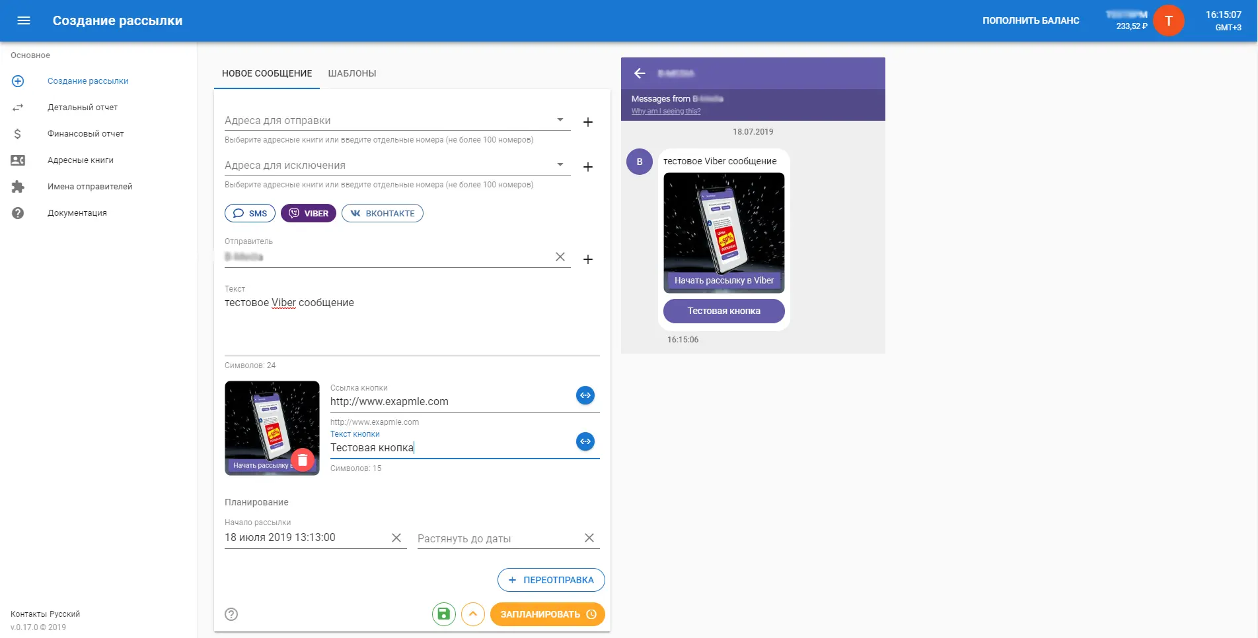
Task: Delete the attached image via trash icon
Action: click(303, 461)
